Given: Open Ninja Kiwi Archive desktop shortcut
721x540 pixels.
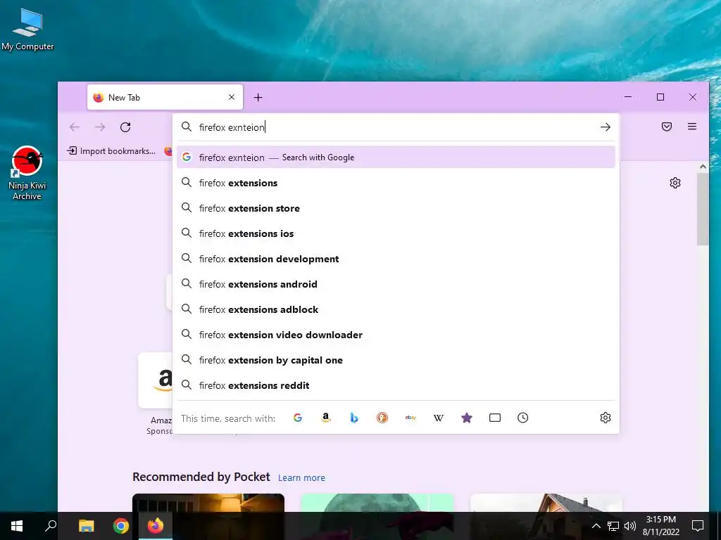Looking at the screenshot, I should click(27, 173).
